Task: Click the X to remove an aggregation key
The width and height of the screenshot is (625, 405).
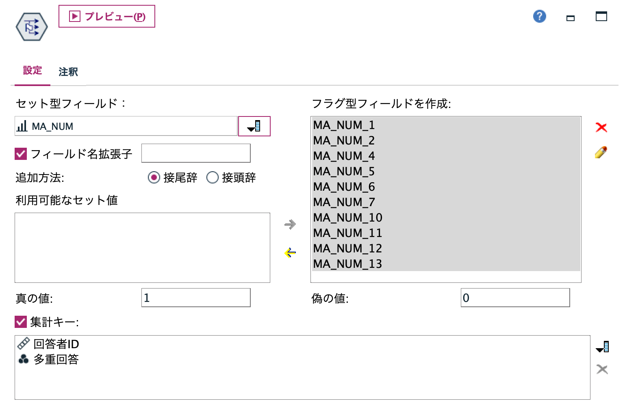Action: click(602, 370)
